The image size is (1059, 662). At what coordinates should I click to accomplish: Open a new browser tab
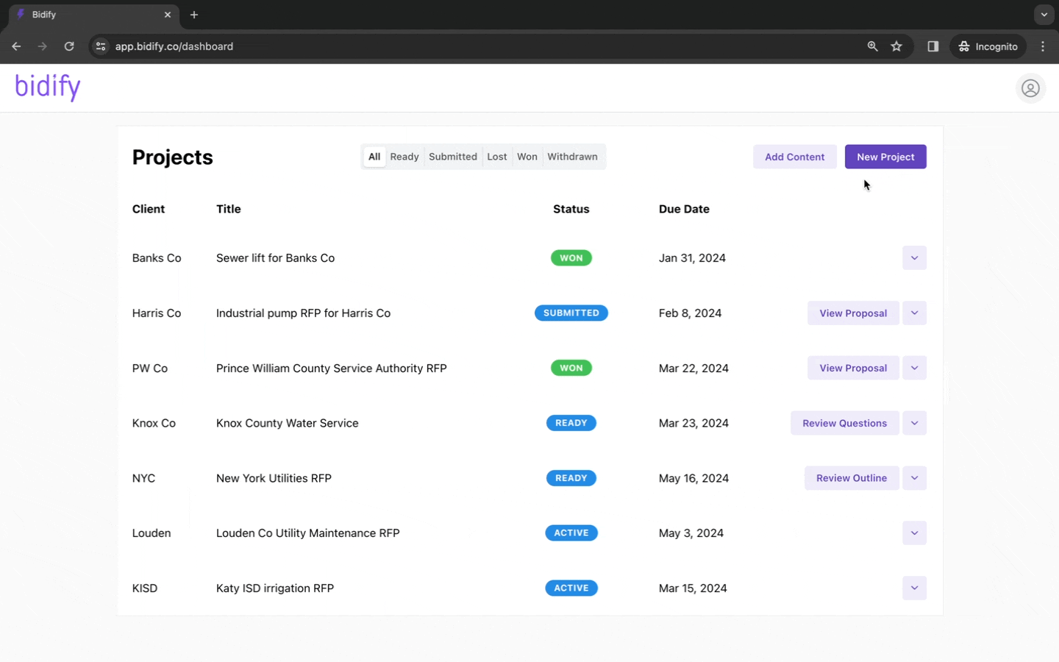click(194, 15)
